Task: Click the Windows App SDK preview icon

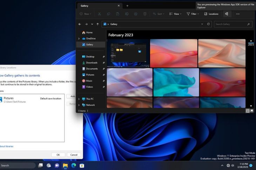Action: pos(227,14)
